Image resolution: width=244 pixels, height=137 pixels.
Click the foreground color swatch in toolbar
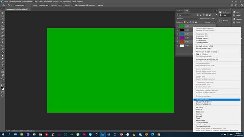tap(2, 88)
